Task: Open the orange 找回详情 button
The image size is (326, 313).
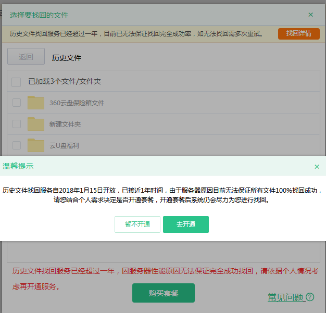Action: (299, 34)
